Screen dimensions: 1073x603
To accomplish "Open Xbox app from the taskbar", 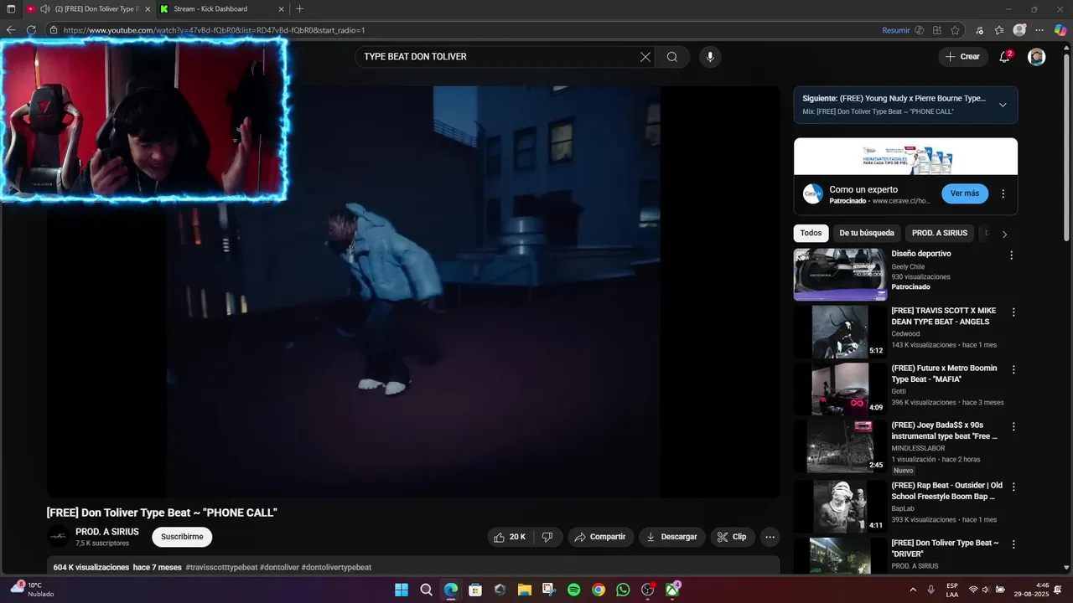I will click(x=672, y=590).
